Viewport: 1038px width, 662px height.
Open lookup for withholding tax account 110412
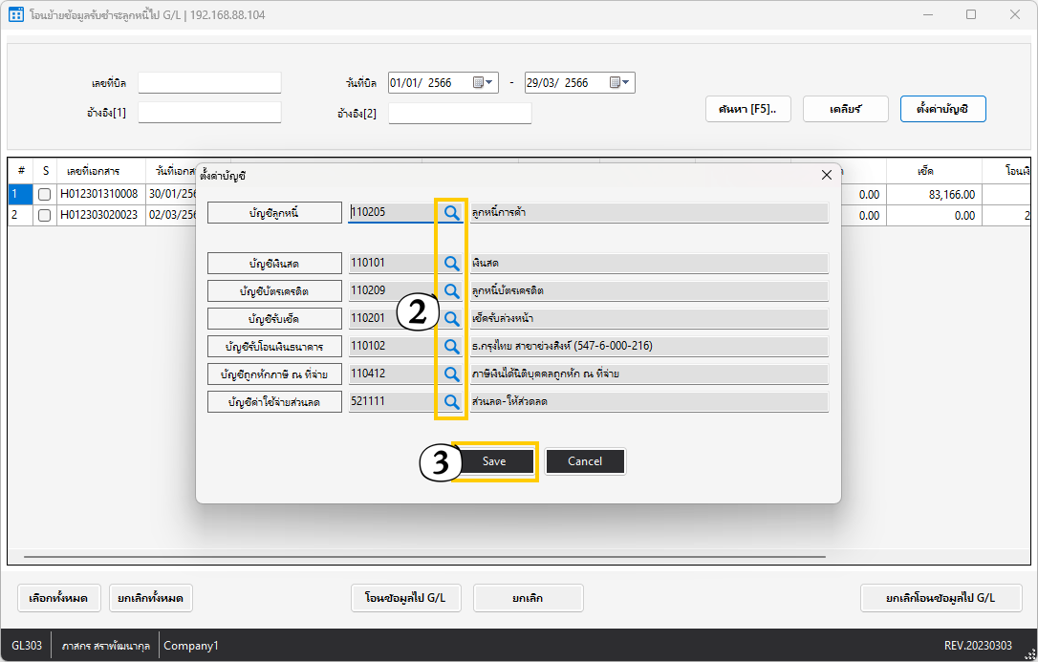tap(451, 374)
